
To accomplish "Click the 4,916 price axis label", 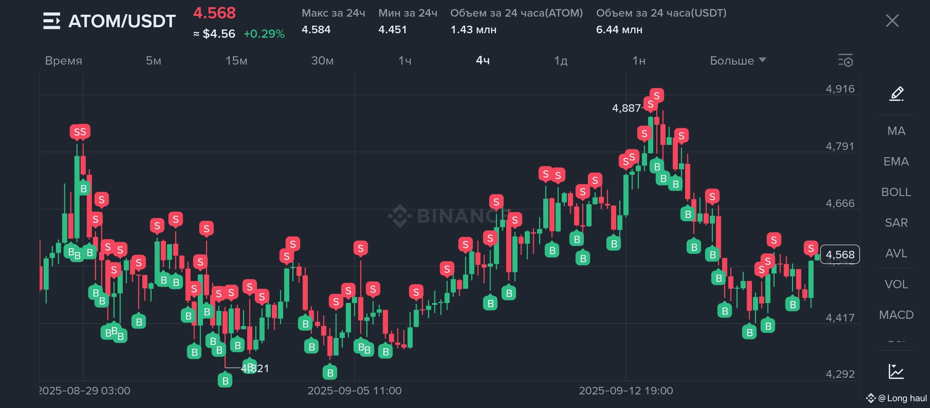I will click(x=840, y=89).
